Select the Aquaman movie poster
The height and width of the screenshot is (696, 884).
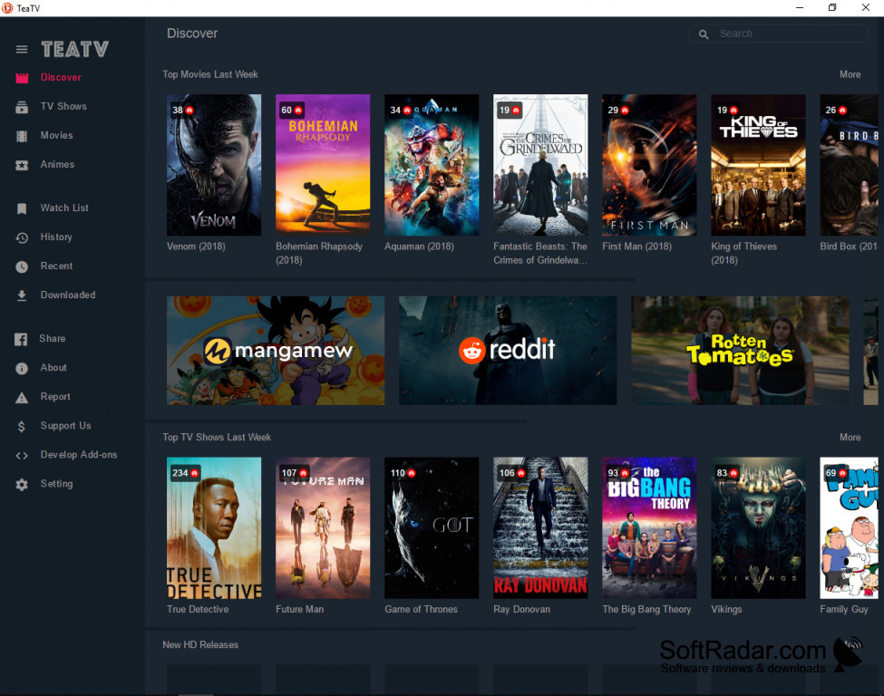[x=432, y=165]
